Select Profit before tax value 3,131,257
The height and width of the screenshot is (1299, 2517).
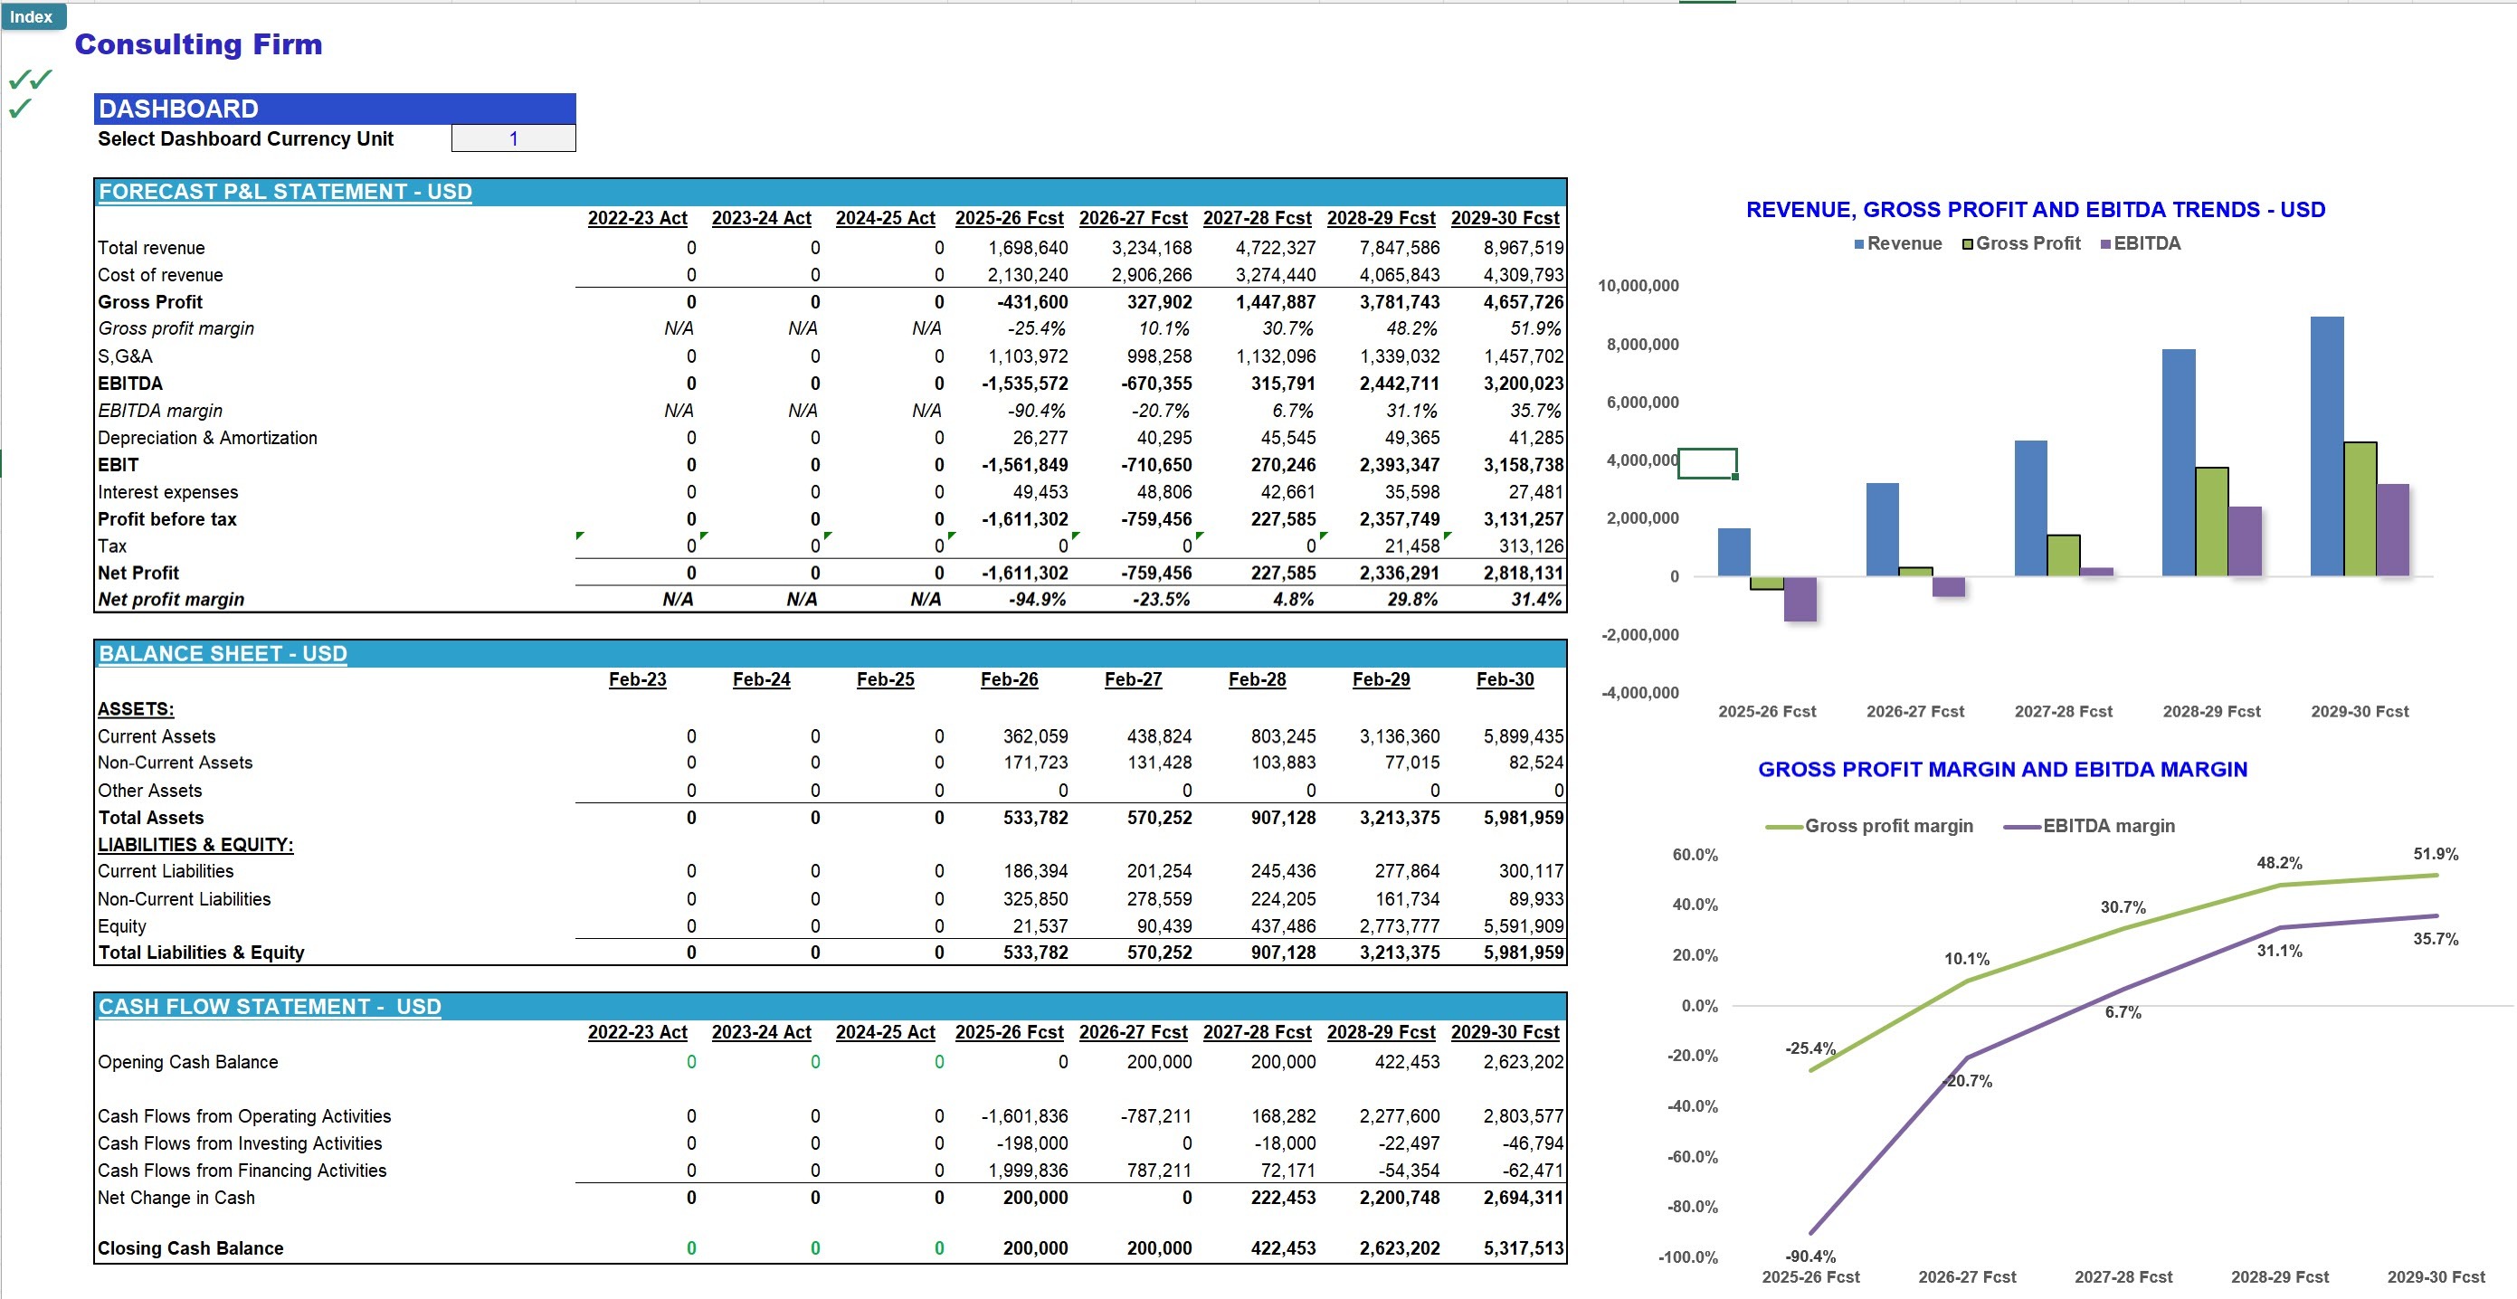[1524, 519]
